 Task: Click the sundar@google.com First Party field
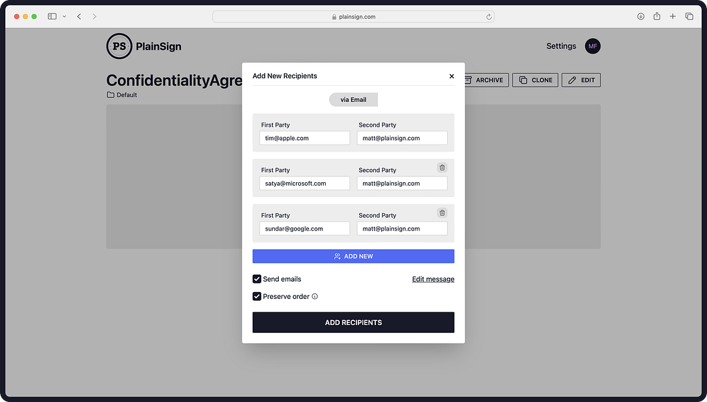click(305, 228)
